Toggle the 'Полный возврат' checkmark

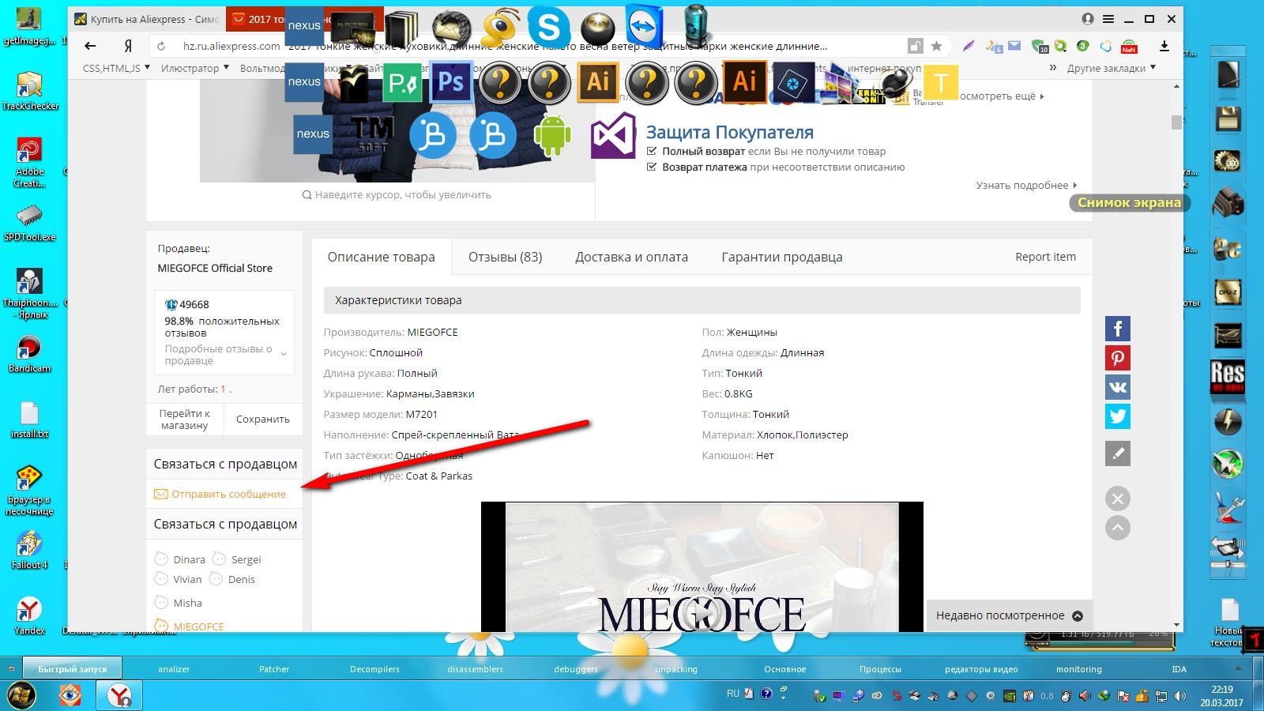[x=652, y=151]
